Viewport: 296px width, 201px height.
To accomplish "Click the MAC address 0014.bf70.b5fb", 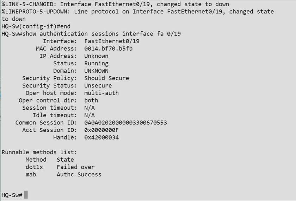I will click(108, 48).
